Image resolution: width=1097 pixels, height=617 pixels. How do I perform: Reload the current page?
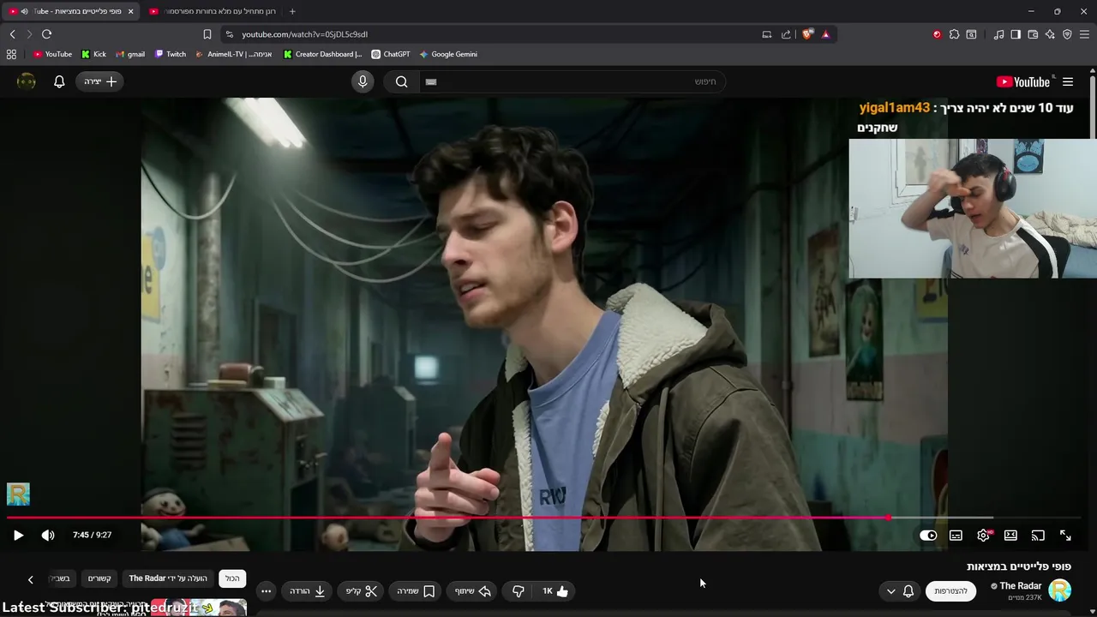click(x=46, y=34)
